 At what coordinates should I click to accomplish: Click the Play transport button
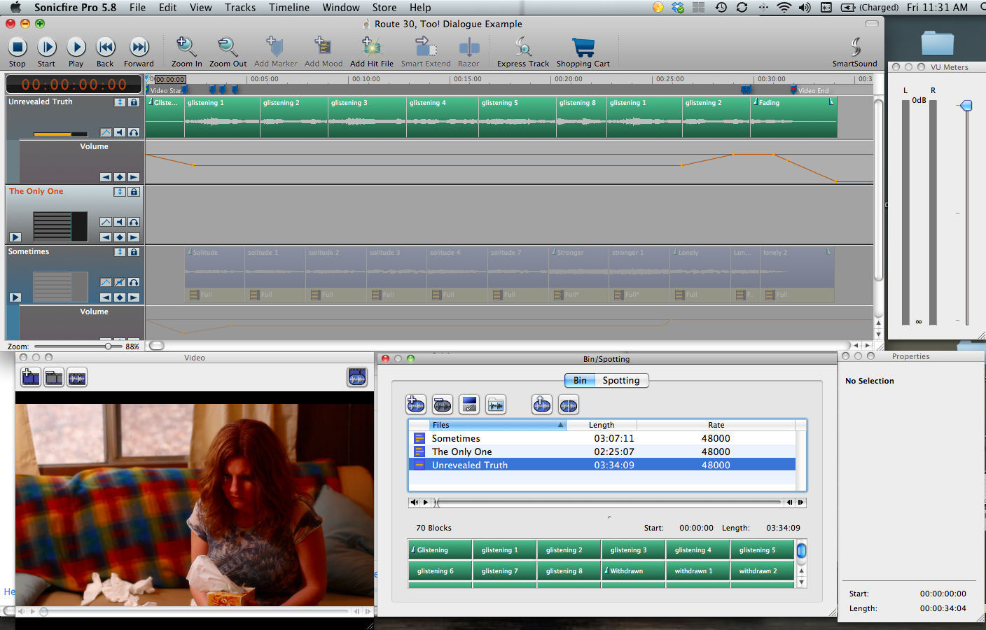point(76,47)
